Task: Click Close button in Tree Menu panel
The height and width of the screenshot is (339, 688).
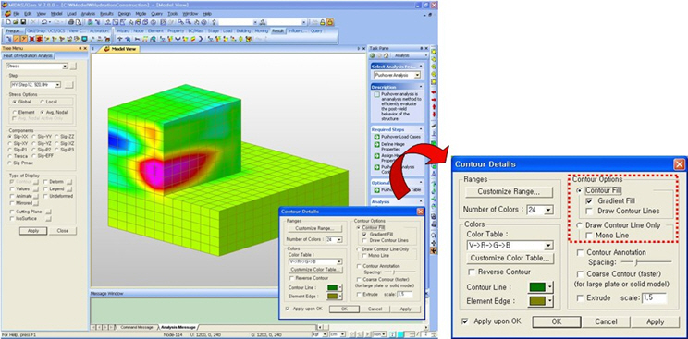Action: tap(62, 231)
